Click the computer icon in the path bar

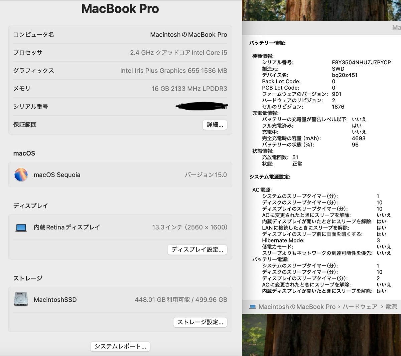click(x=253, y=307)
